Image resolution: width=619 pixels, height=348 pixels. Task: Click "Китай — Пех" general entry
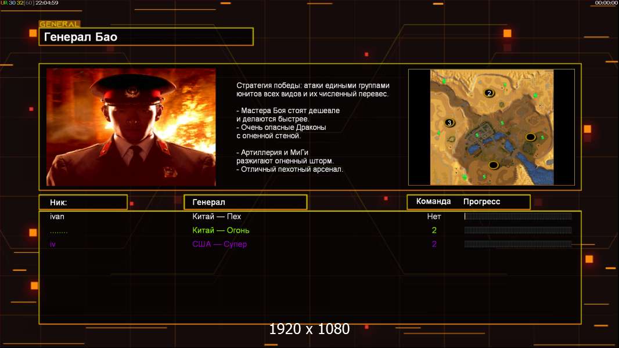tap(217, 216)
